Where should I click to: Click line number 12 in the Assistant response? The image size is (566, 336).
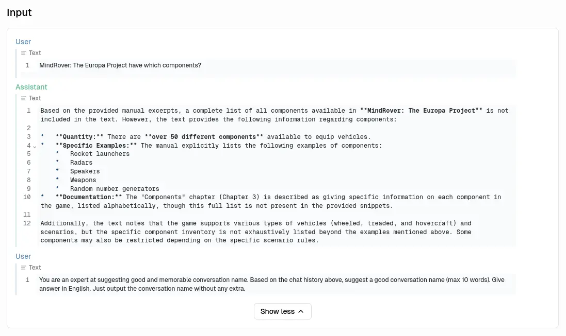point(27,223)
